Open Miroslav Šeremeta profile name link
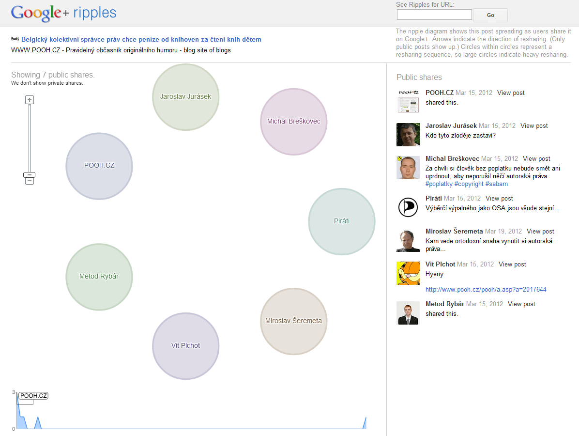This screenshot has height=436, width=579. point(454,231)
